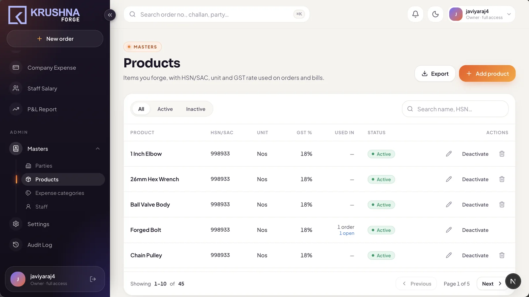Open the Krushna Forge logo
The image size is (529, 297).
point(44,15)
